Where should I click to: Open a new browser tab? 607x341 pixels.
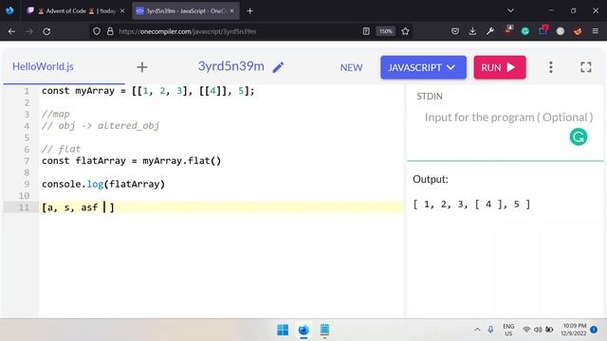249,10
